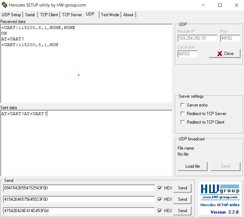Viewport: 244px width, 218px height.
Task: Open the TCP Client tab
Action: pyautogui.click(x=48, y=15)
